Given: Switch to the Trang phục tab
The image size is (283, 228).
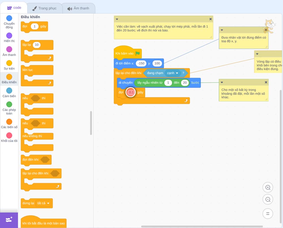Looking at the screenshot, I should (x=44, y=8).
